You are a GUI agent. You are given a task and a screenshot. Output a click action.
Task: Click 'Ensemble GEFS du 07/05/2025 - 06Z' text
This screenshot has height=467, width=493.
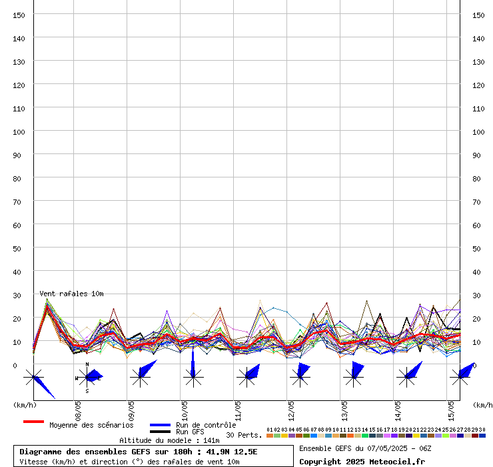pyautogui.click(x=365, y=448)
